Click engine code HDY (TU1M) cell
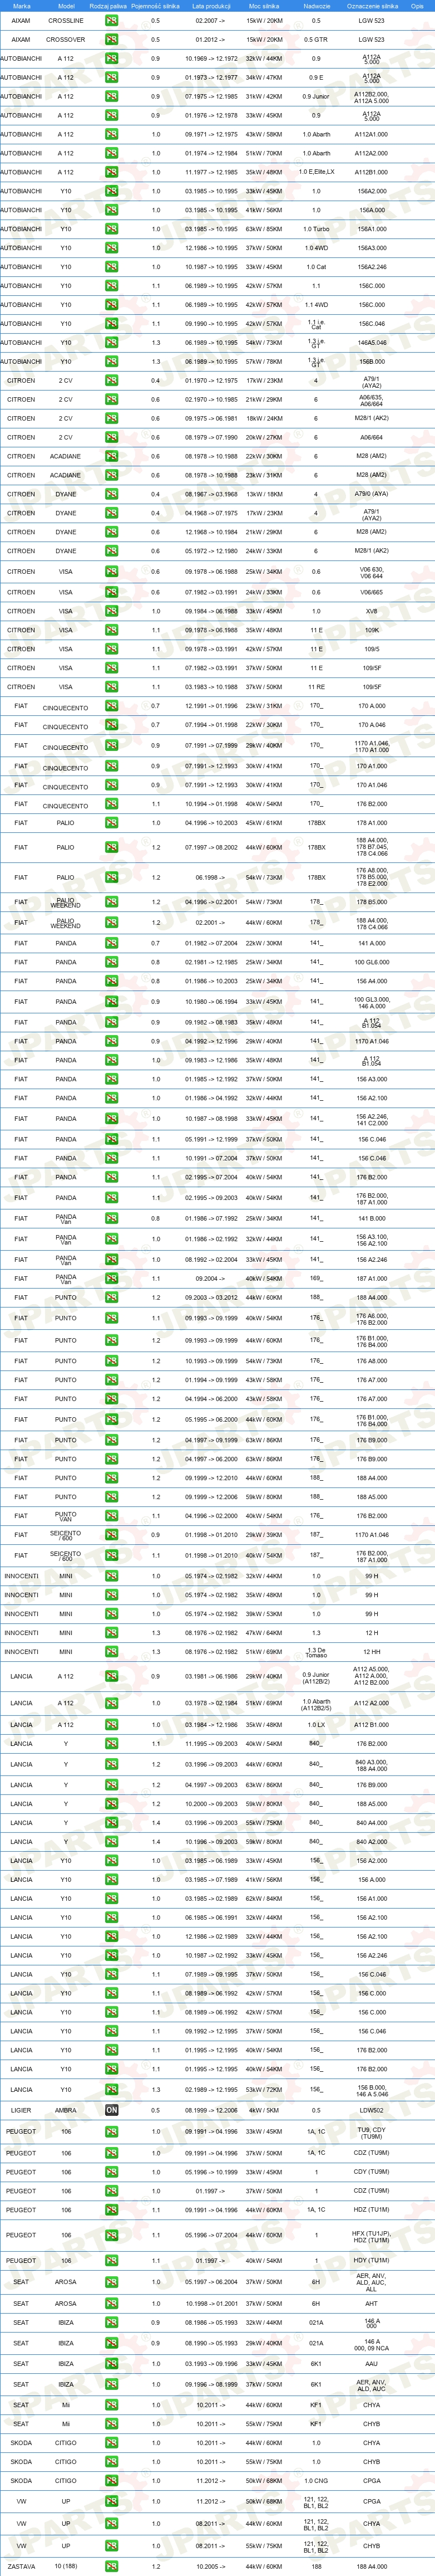 tap(372, 2261)
